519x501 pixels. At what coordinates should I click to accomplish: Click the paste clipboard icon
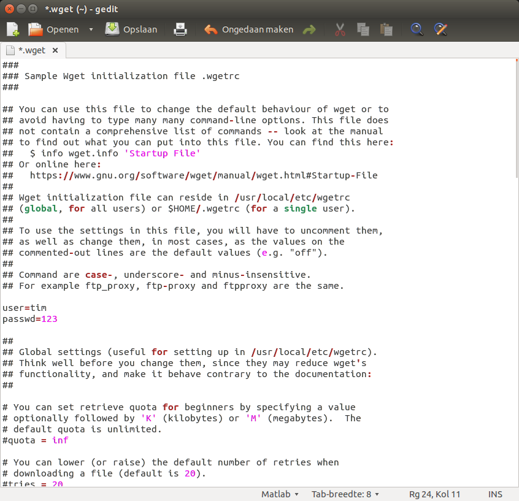pyautogui.click(x=386, y=29)
